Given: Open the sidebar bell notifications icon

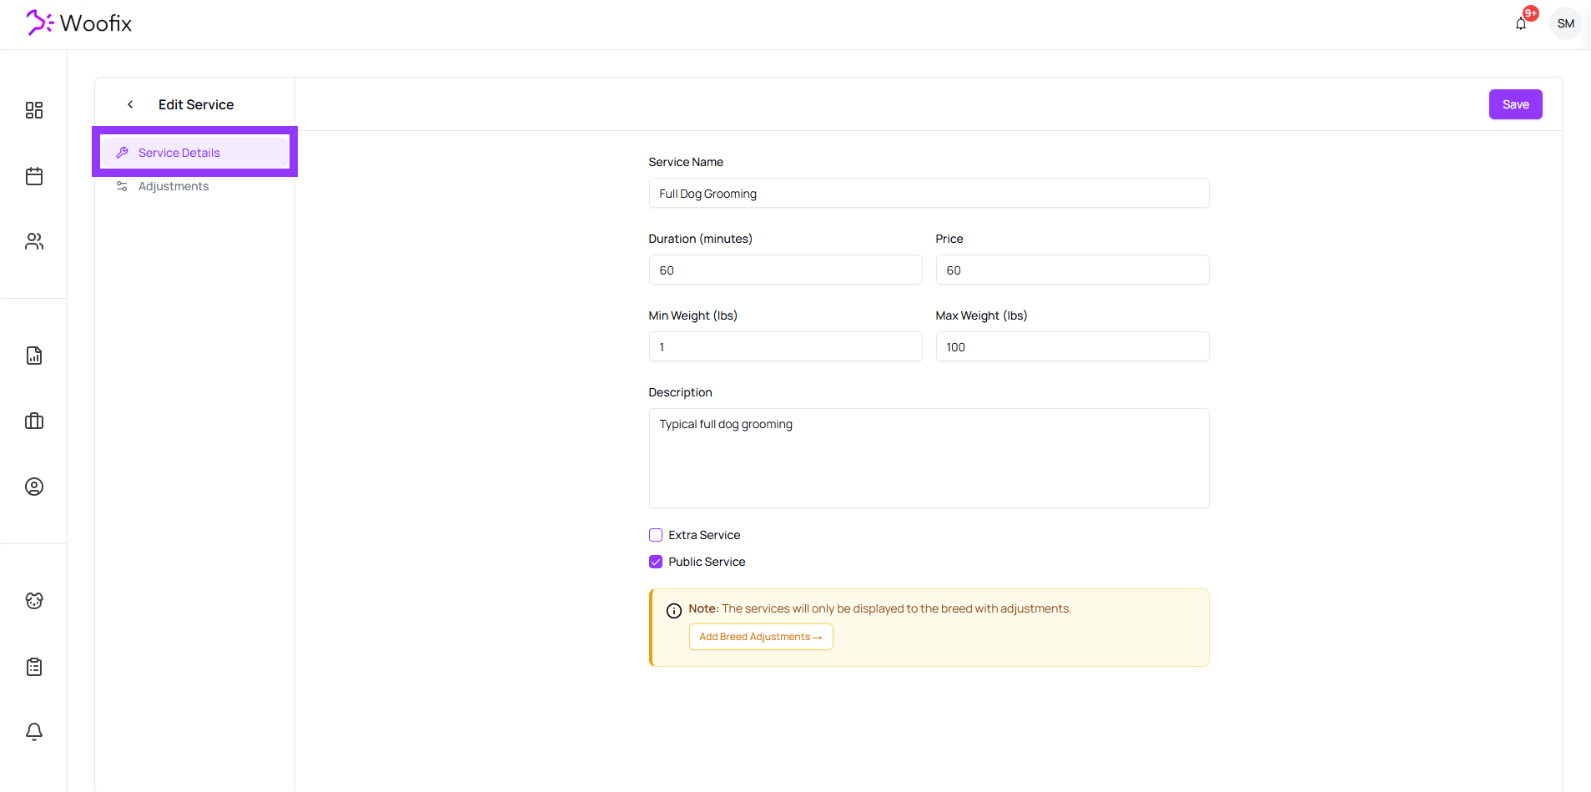Looking at the screenshot, I should click(x=34, y=732).
